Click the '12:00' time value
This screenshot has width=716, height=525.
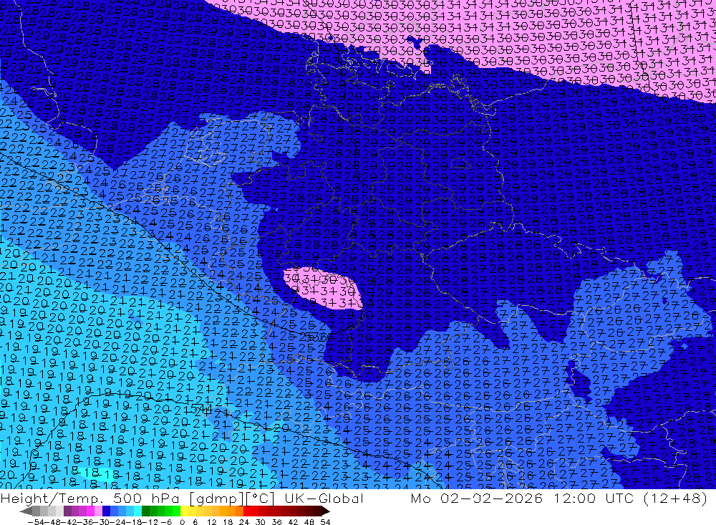coord(574,498)
